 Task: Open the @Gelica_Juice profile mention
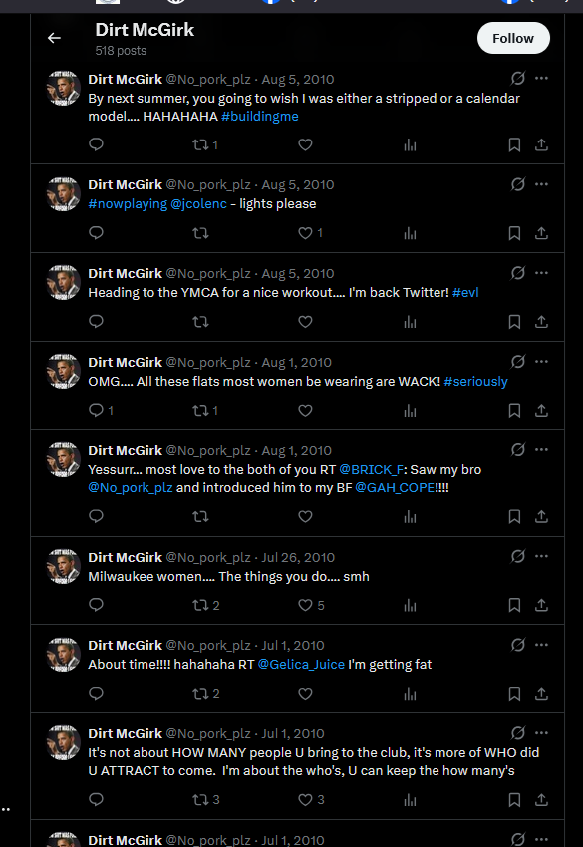pos(301,665)
